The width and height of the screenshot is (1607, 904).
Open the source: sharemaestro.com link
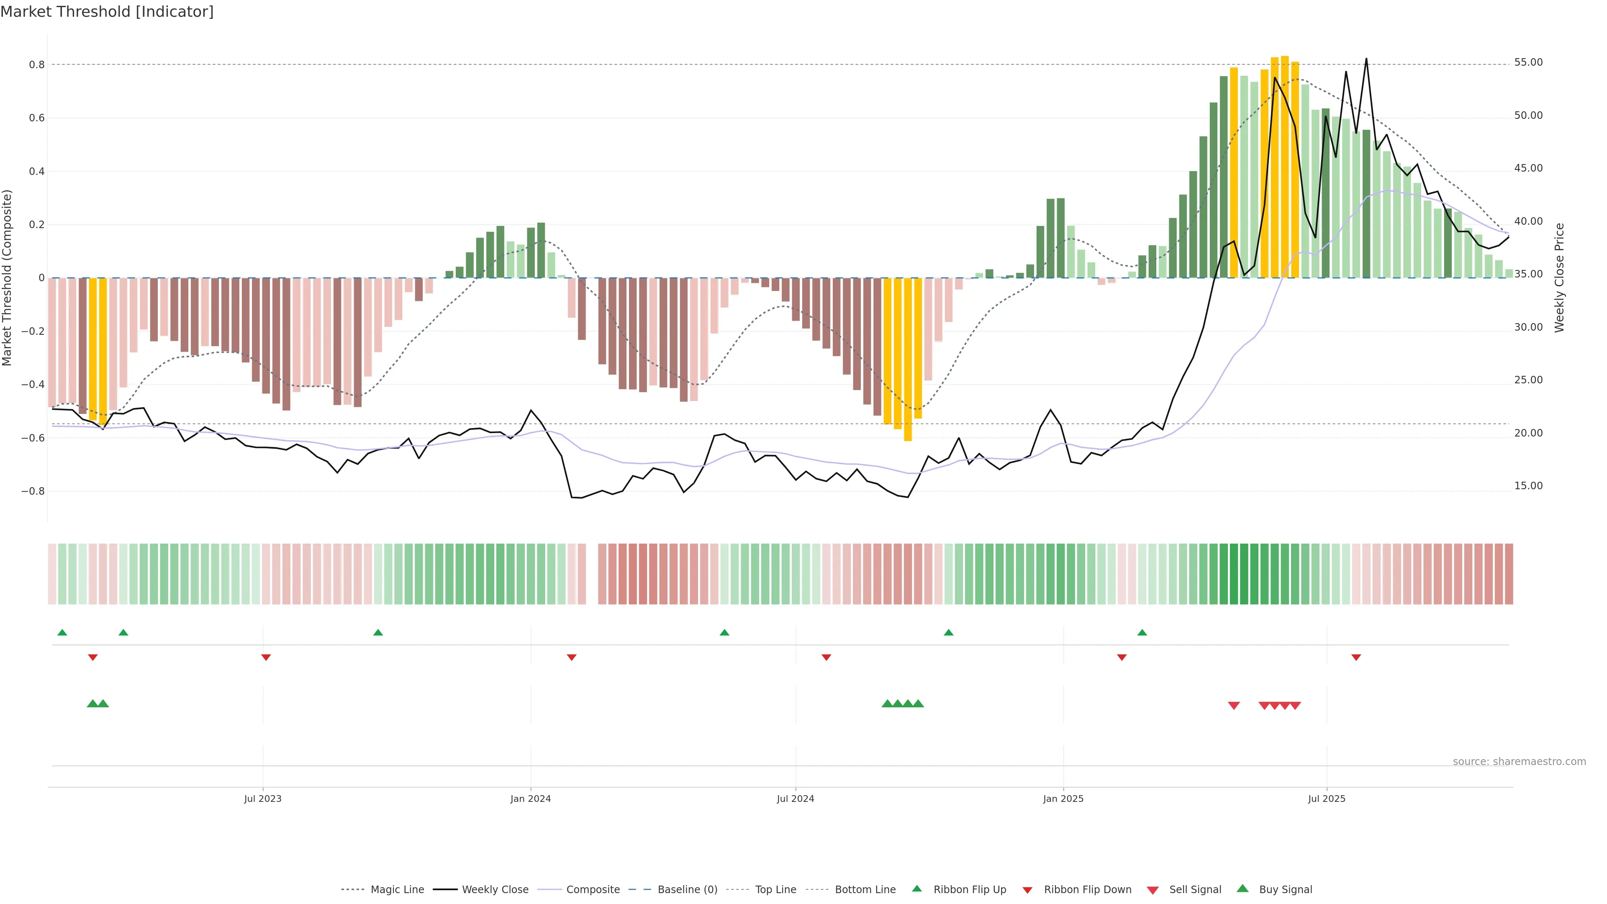click(x=1519, y=762)
